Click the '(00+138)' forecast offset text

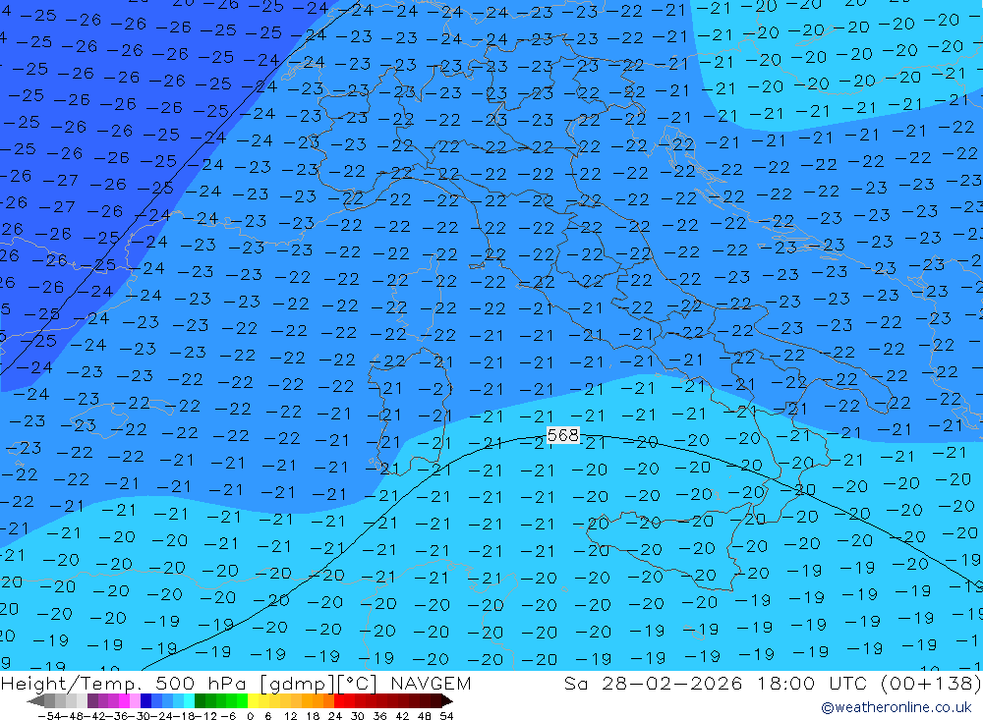pyautogui.click(x=931, y=683)
